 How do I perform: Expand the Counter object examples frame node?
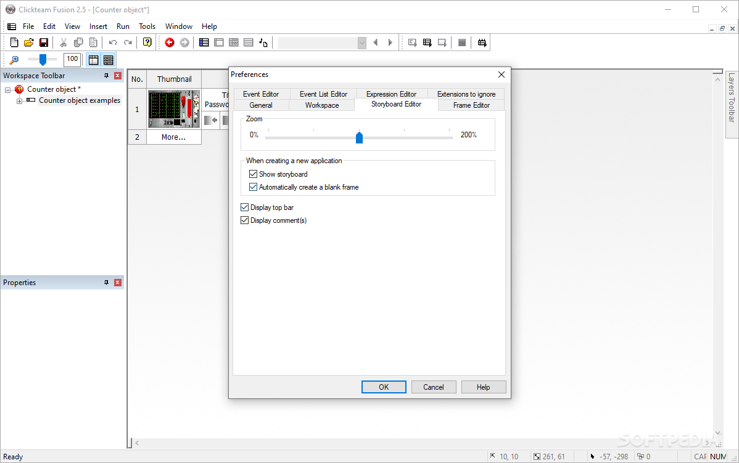point(19,101)
